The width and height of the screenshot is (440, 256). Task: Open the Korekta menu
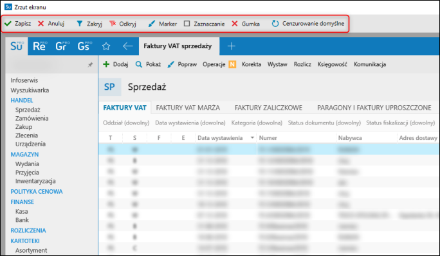click(252, 64)
